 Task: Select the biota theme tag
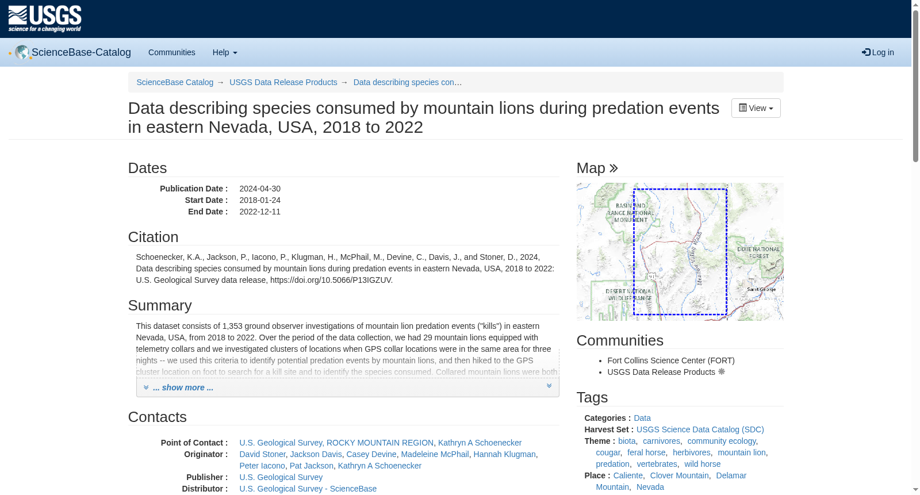[x=627, y=441]
